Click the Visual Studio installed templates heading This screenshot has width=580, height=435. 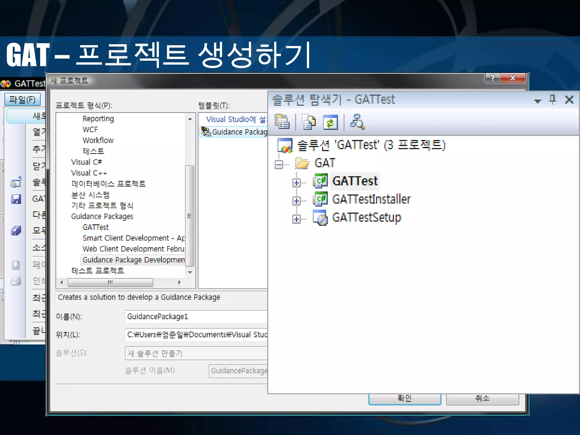(x=236, y=119)
